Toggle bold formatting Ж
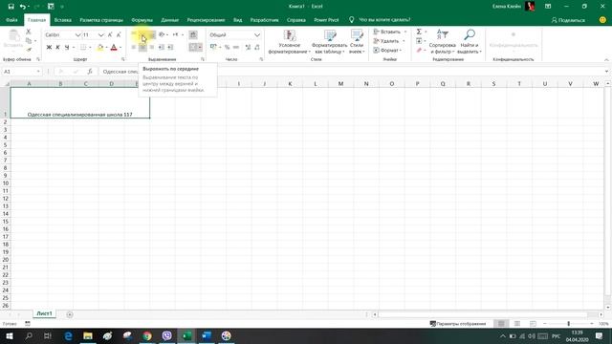 click(x=49, y=47)
